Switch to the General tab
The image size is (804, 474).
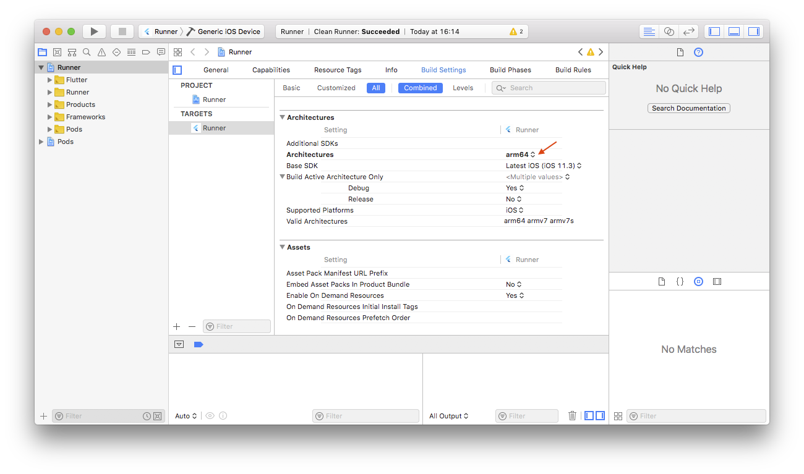point(216,70)
